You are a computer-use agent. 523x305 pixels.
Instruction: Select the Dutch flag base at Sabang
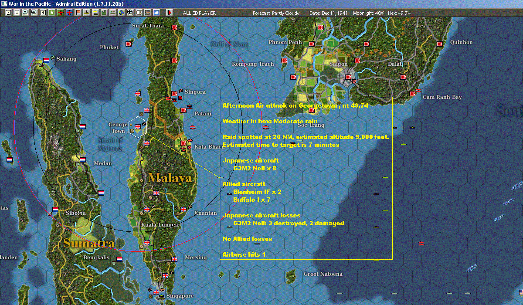[46, 60]
